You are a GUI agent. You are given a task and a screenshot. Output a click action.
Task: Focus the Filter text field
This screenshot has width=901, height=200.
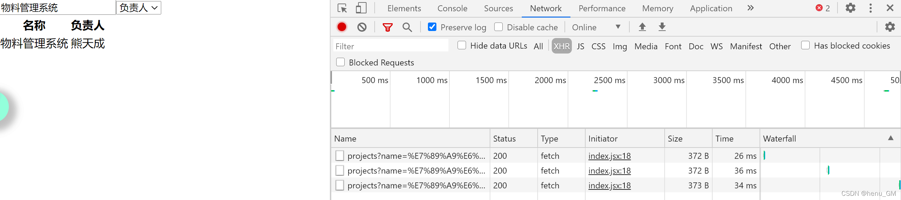391,46
